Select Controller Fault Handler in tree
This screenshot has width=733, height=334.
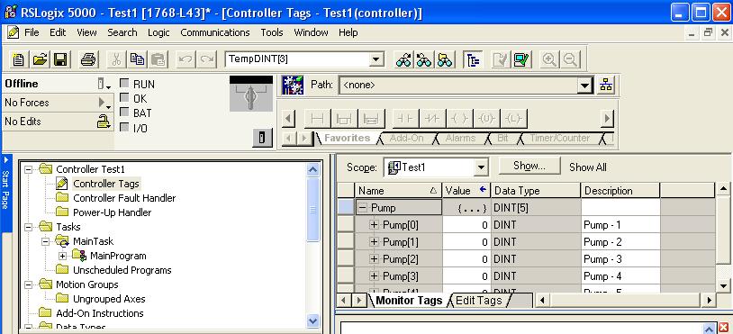(124, 198)
